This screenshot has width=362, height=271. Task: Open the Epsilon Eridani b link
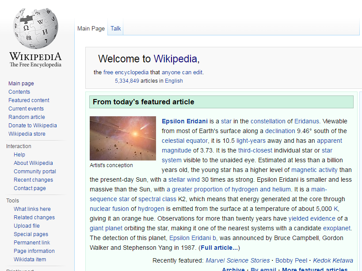193,238
